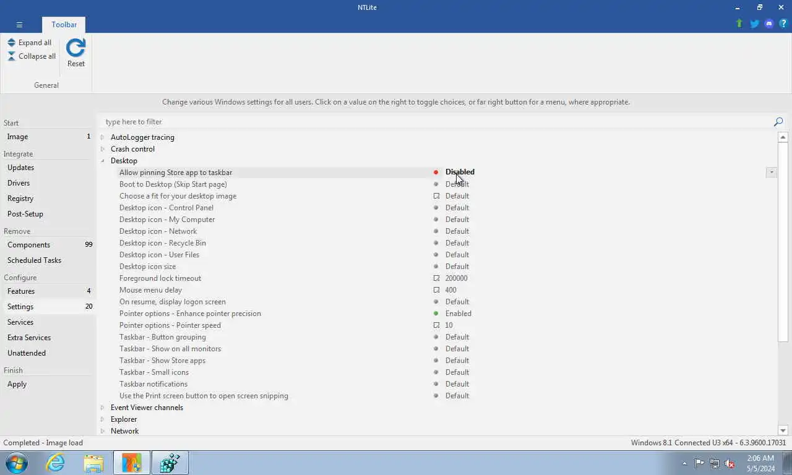Open the Discord icon
Image resolution: width=792 pixels, height=475 pixels.
point(769,24)
